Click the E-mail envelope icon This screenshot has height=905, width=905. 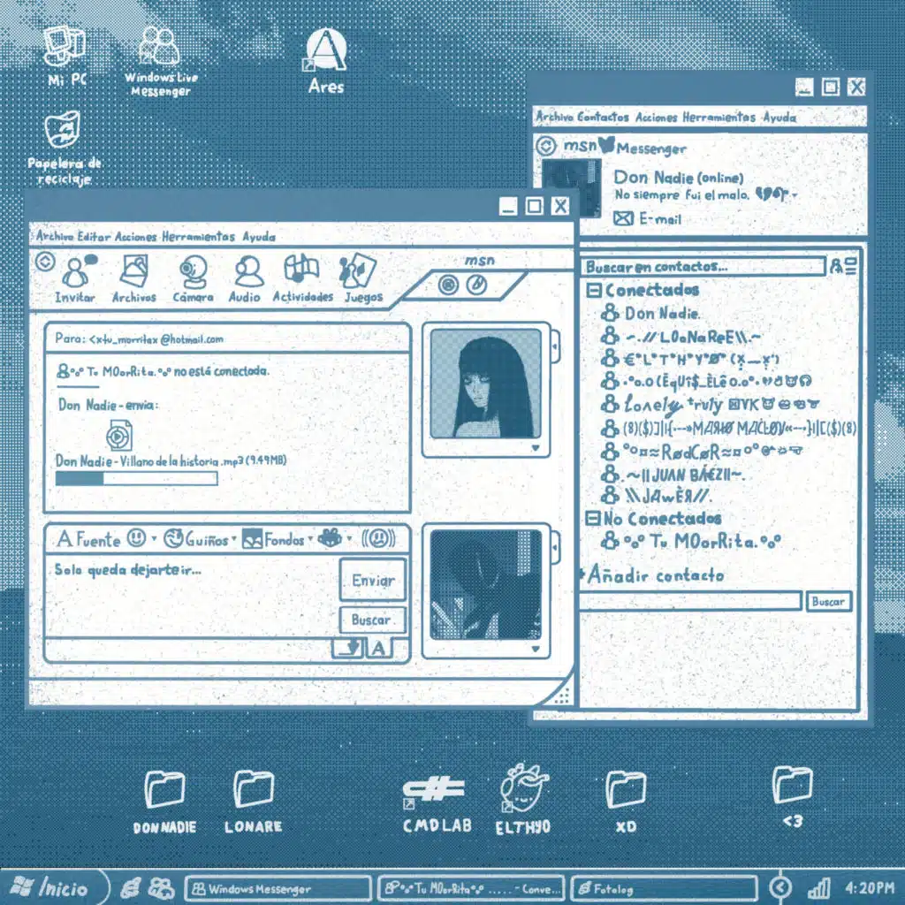click(623, 219)
